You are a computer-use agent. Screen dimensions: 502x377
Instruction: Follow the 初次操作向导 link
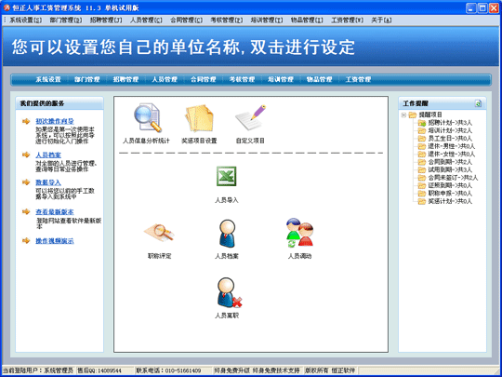[55, 121]
